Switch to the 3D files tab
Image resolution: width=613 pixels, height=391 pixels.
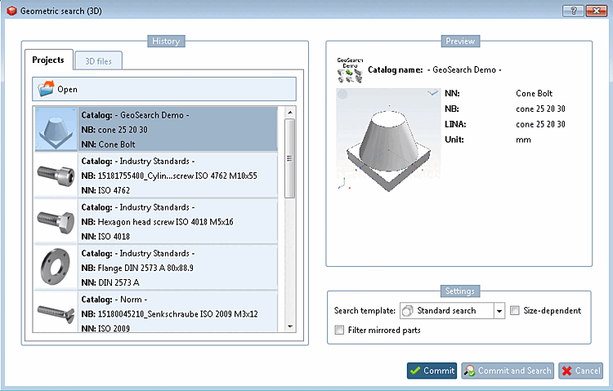click(x=99, y=61)
